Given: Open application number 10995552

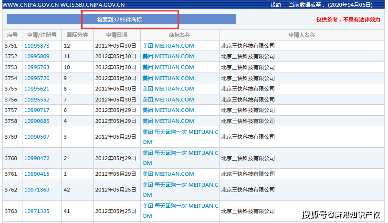Looking at the screenshot, I should (37, 100).
